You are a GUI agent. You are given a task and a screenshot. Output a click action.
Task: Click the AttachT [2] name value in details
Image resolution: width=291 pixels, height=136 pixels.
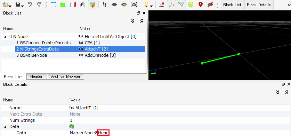87,108
